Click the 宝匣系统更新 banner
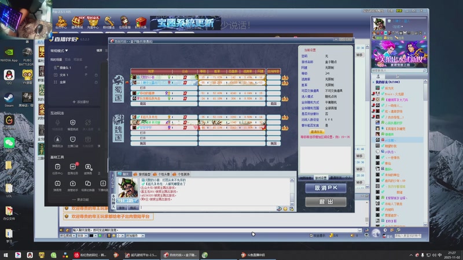Viewport: 463px width, 260px height. (x=185, y=23)
